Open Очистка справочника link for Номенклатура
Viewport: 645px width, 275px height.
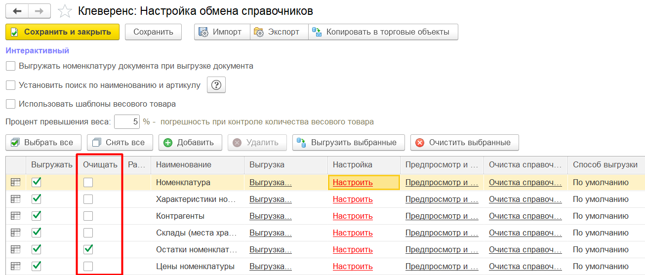point(525,182)
